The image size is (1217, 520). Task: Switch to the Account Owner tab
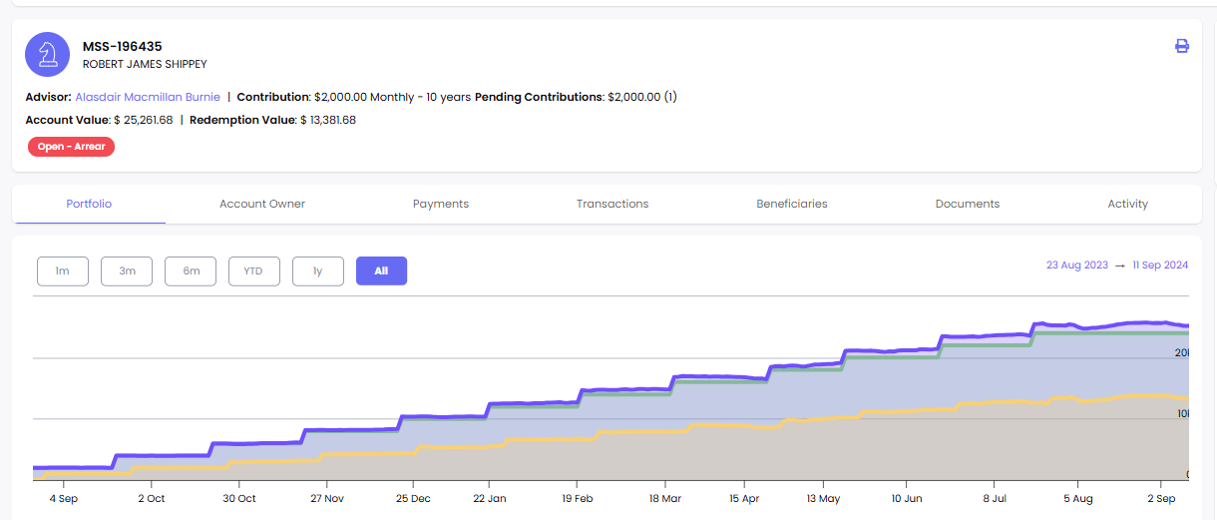pos(262,204)
